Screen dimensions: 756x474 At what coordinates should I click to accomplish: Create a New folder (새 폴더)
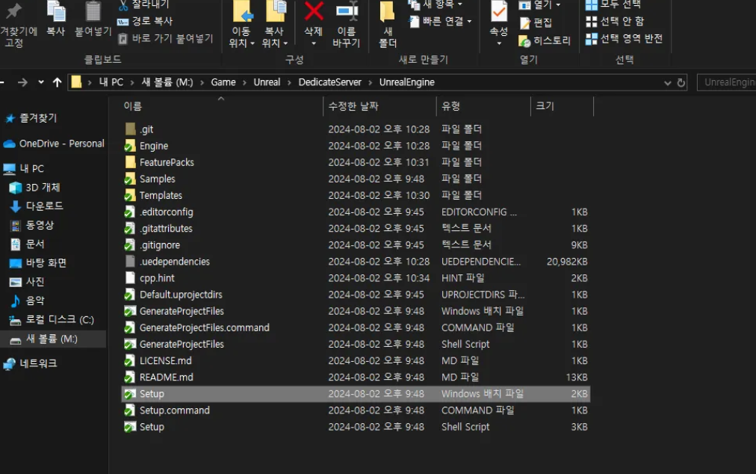[388, 11]
